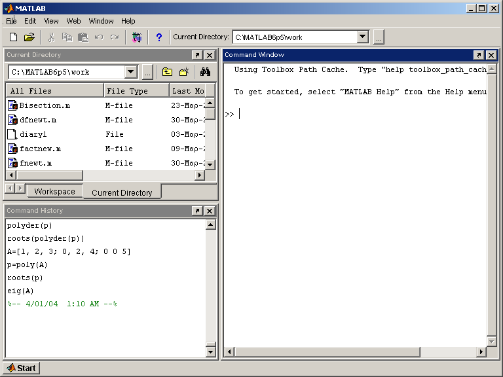The height and width of the screenshot is (377, 503).
Task: Click the MATLAB Start button
Action: (22, 368)
